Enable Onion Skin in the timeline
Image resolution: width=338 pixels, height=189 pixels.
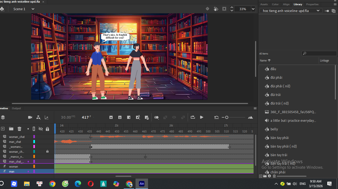tap(156, 117)
